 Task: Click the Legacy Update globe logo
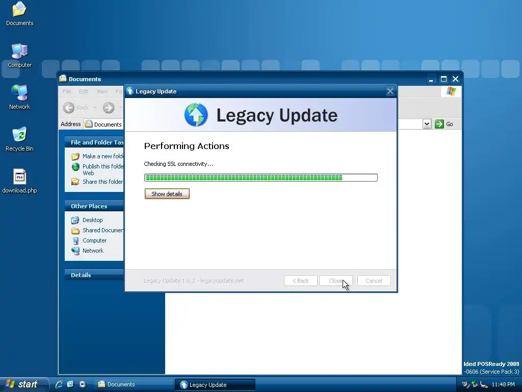click(x=196, y=115)
